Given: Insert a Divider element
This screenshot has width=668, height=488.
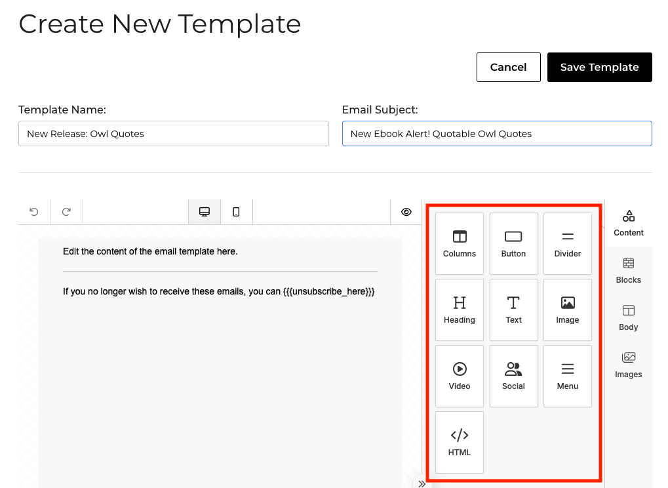Looking at the screenshot, I should click(568, 244).
